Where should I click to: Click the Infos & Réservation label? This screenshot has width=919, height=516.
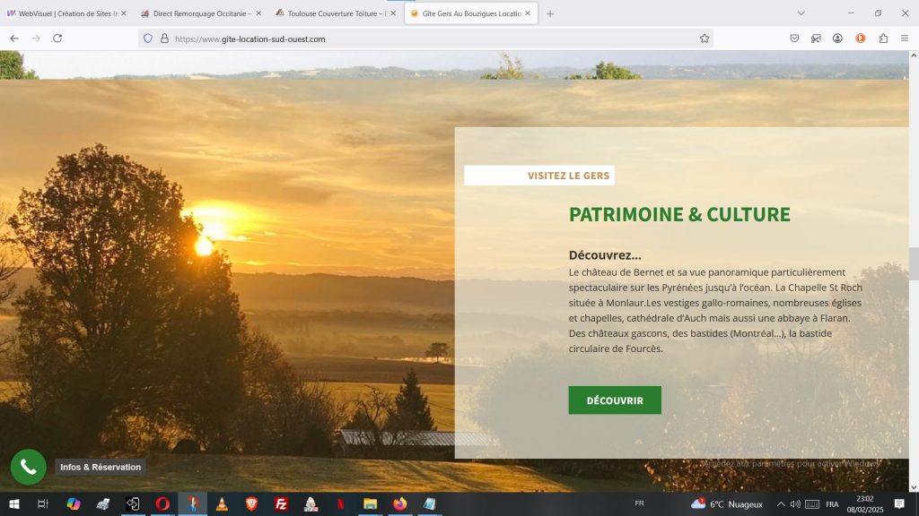101,467
